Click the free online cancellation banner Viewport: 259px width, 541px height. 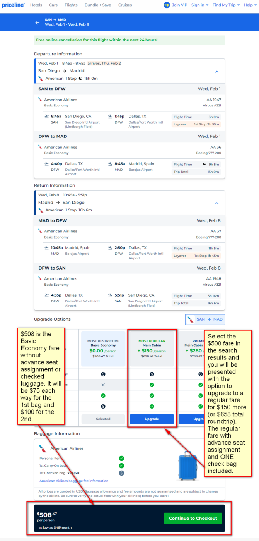[x=129, y=40]
